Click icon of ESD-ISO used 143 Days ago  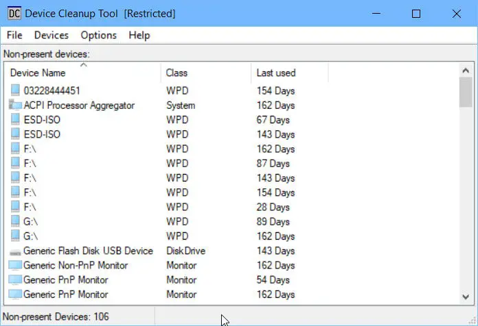pyautogui.click(x=15, y=134)
